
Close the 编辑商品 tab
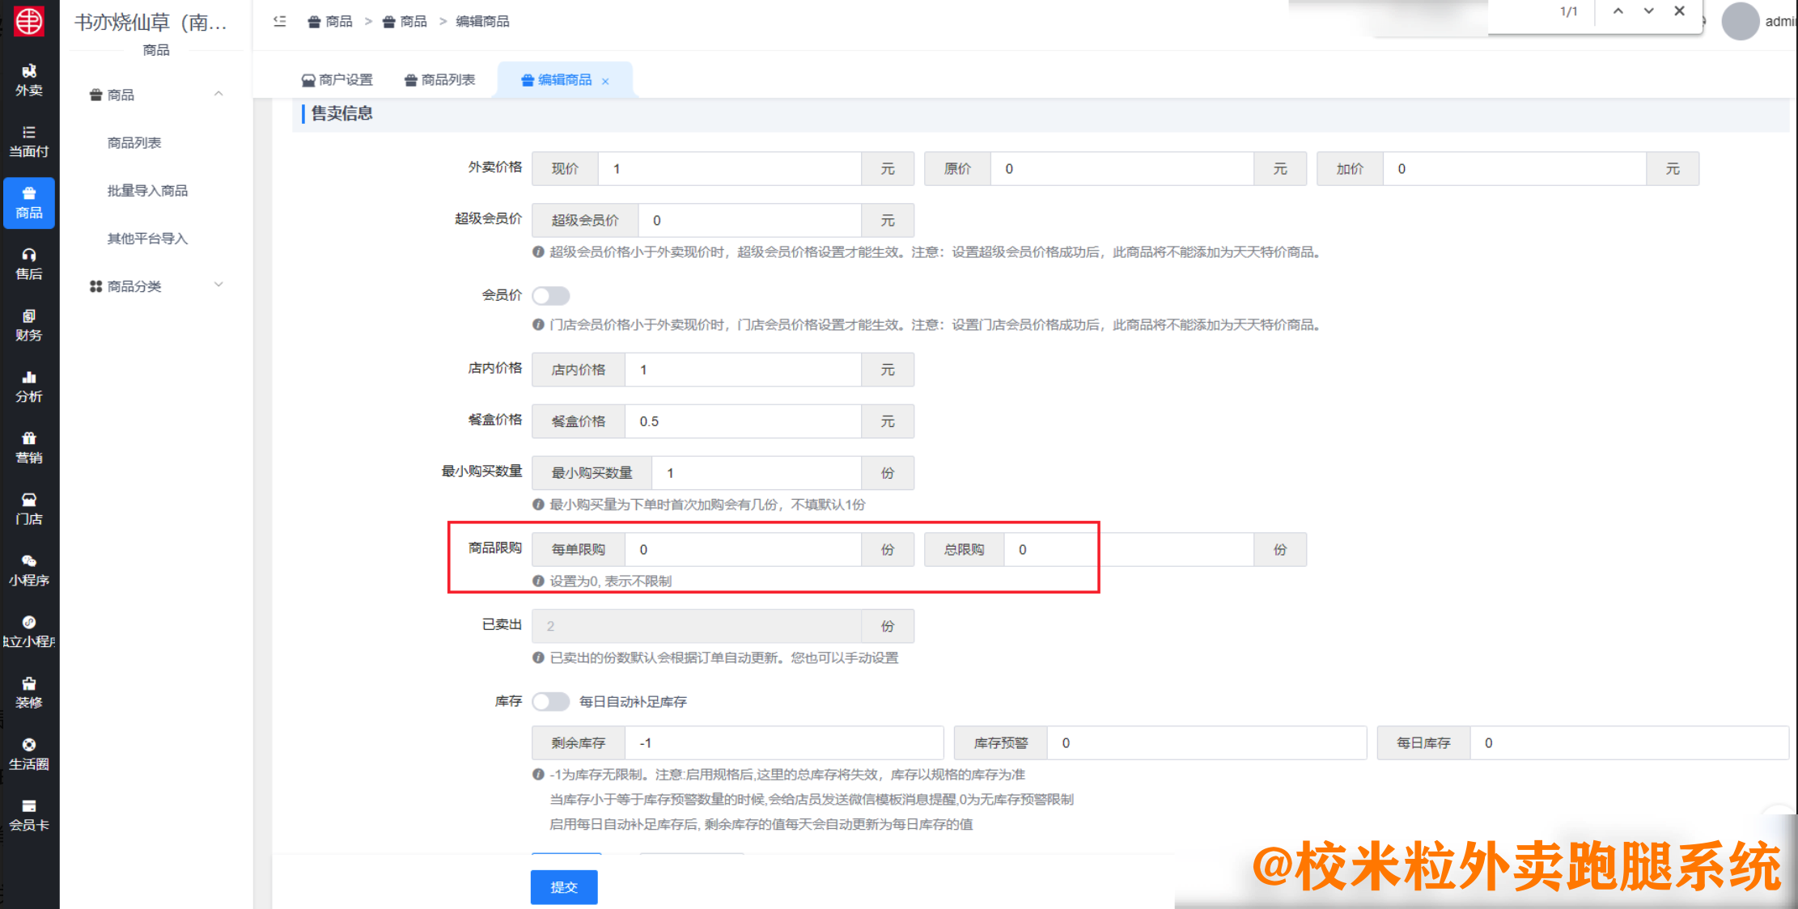coord(605,80)
